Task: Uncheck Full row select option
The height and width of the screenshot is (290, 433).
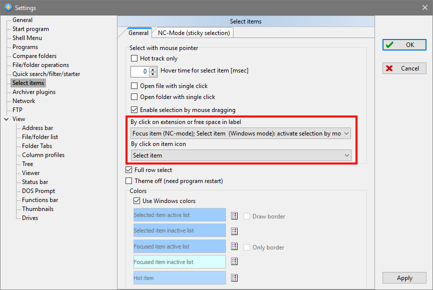Action: click(x=129, y=170)
